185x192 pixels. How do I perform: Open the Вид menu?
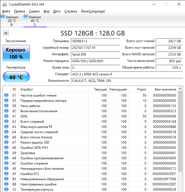[x=47, y=11]
